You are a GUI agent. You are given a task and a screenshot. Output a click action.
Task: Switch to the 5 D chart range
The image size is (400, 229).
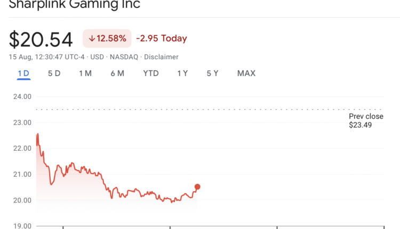point(54,73)
